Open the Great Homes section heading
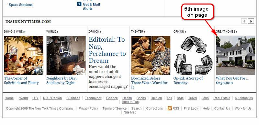Viewport: 259px width, 125px height. click(x=227, y=32)
